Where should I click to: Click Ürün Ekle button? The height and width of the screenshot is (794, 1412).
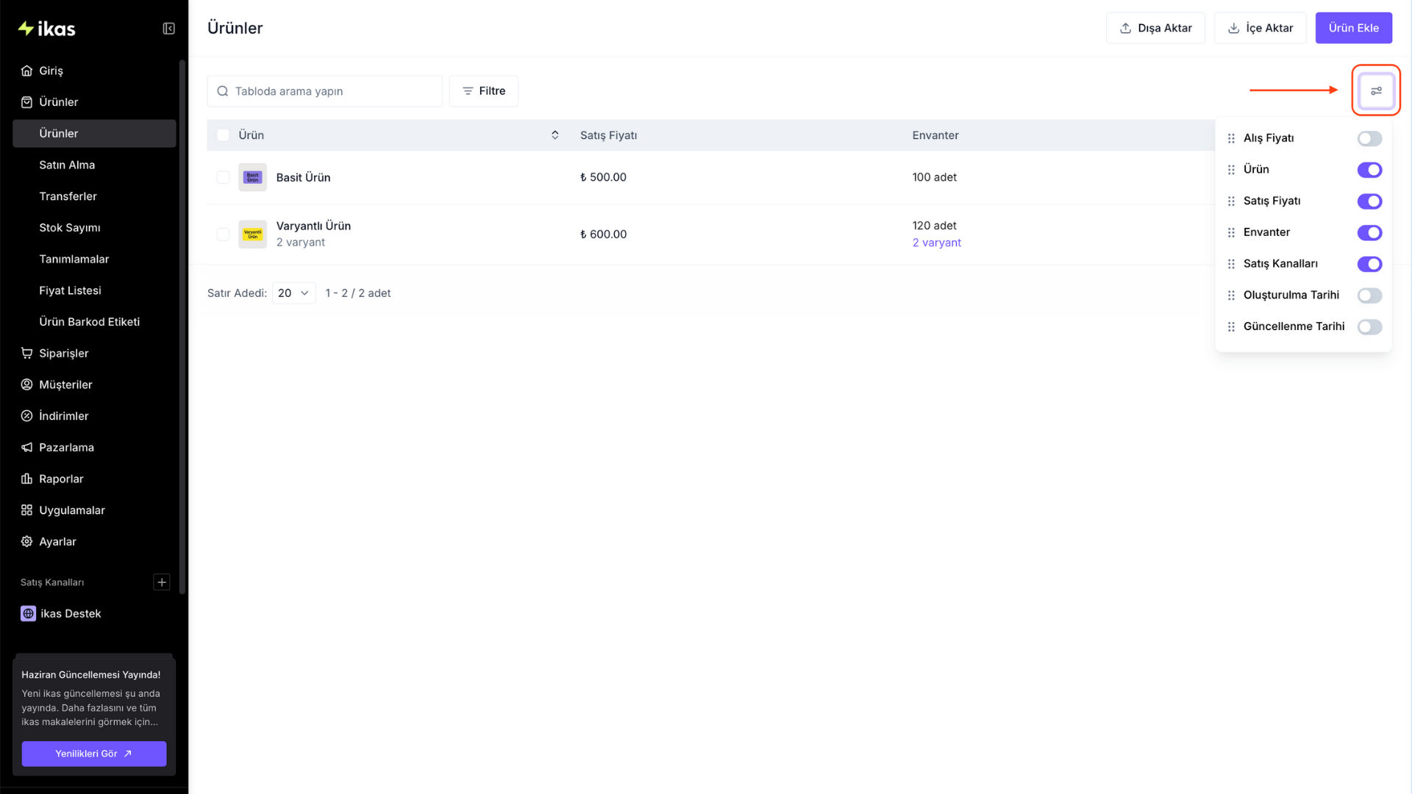(1353, 28)
